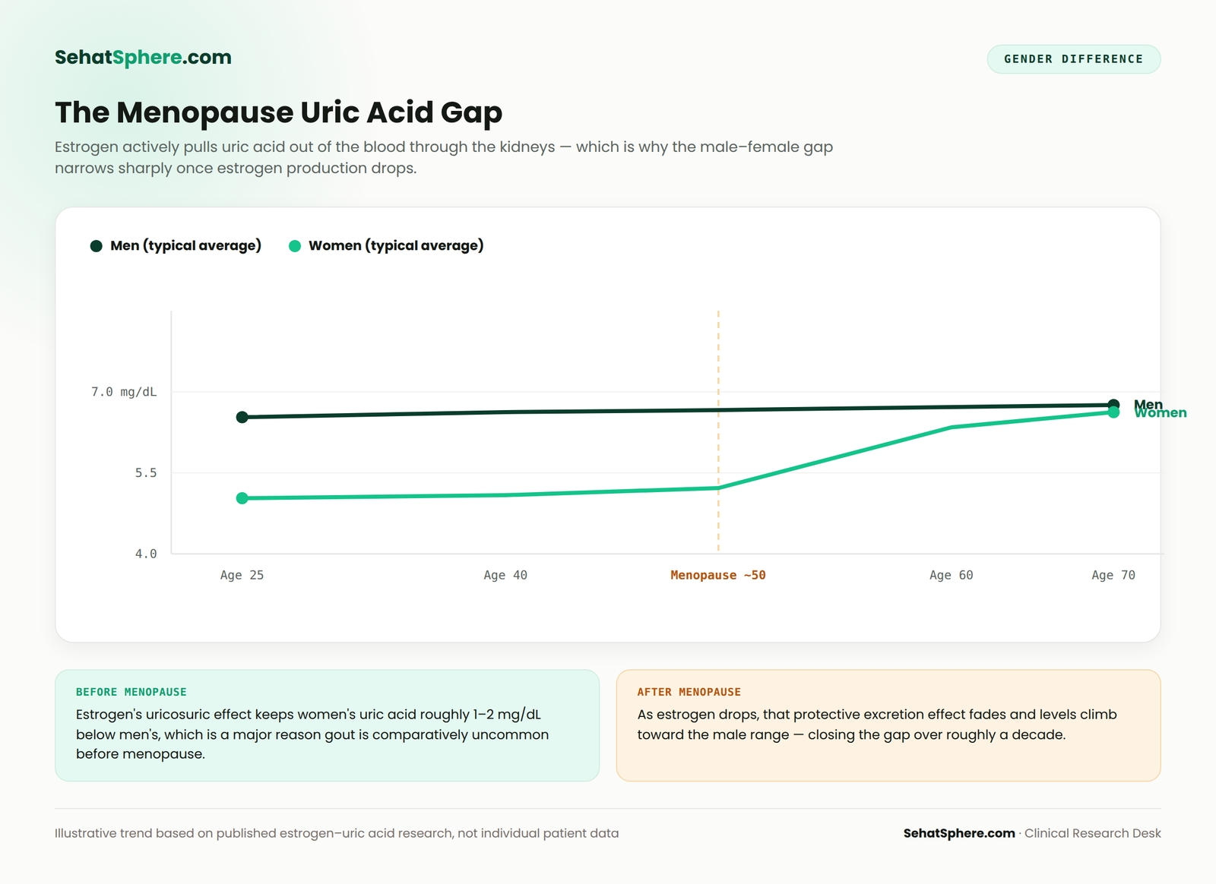Screen dimensions: 1216x884
Task: Click the paragraph starting "As estrogen drops"
Action: click(x=877, y=725)
